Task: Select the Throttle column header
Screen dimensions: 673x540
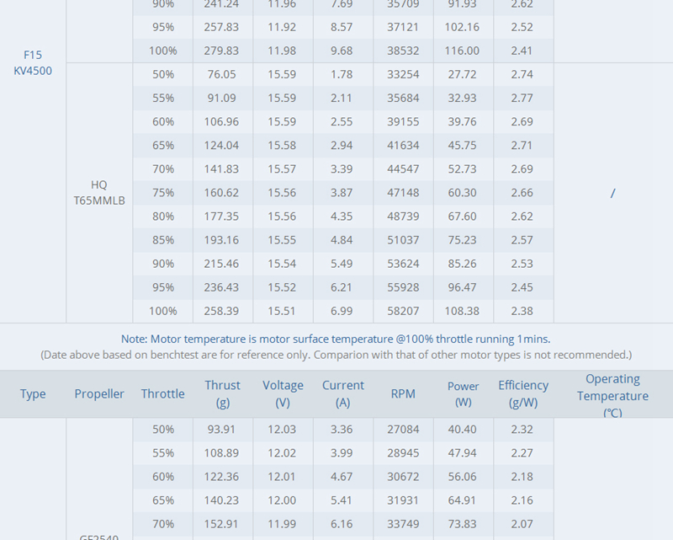Action: pos(162,394)
